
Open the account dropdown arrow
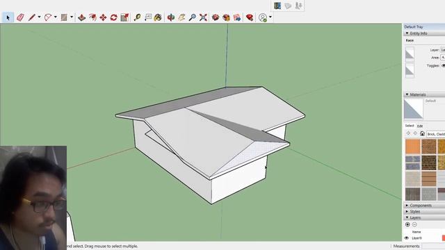pyautogui.click(x=270, y=17)
